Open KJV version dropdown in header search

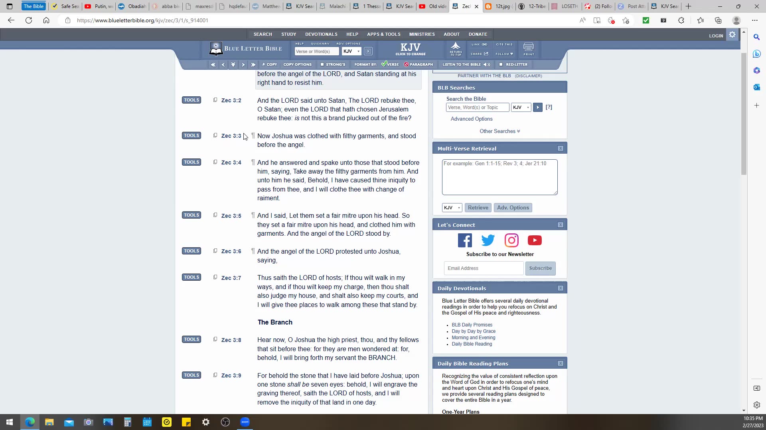point(351,51)
